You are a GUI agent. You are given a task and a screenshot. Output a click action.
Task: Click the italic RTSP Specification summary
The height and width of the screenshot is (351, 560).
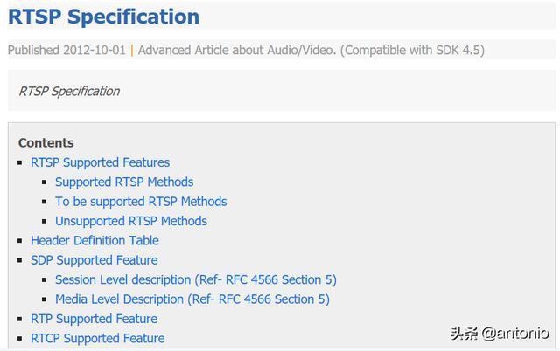pyautogui.click(x=69, y=91)
